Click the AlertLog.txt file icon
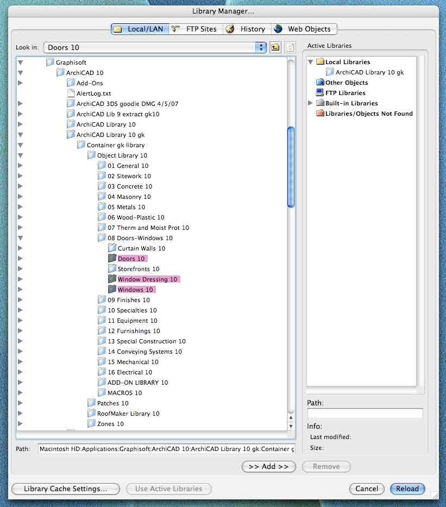The image size is (446, 507). point(71,93)
